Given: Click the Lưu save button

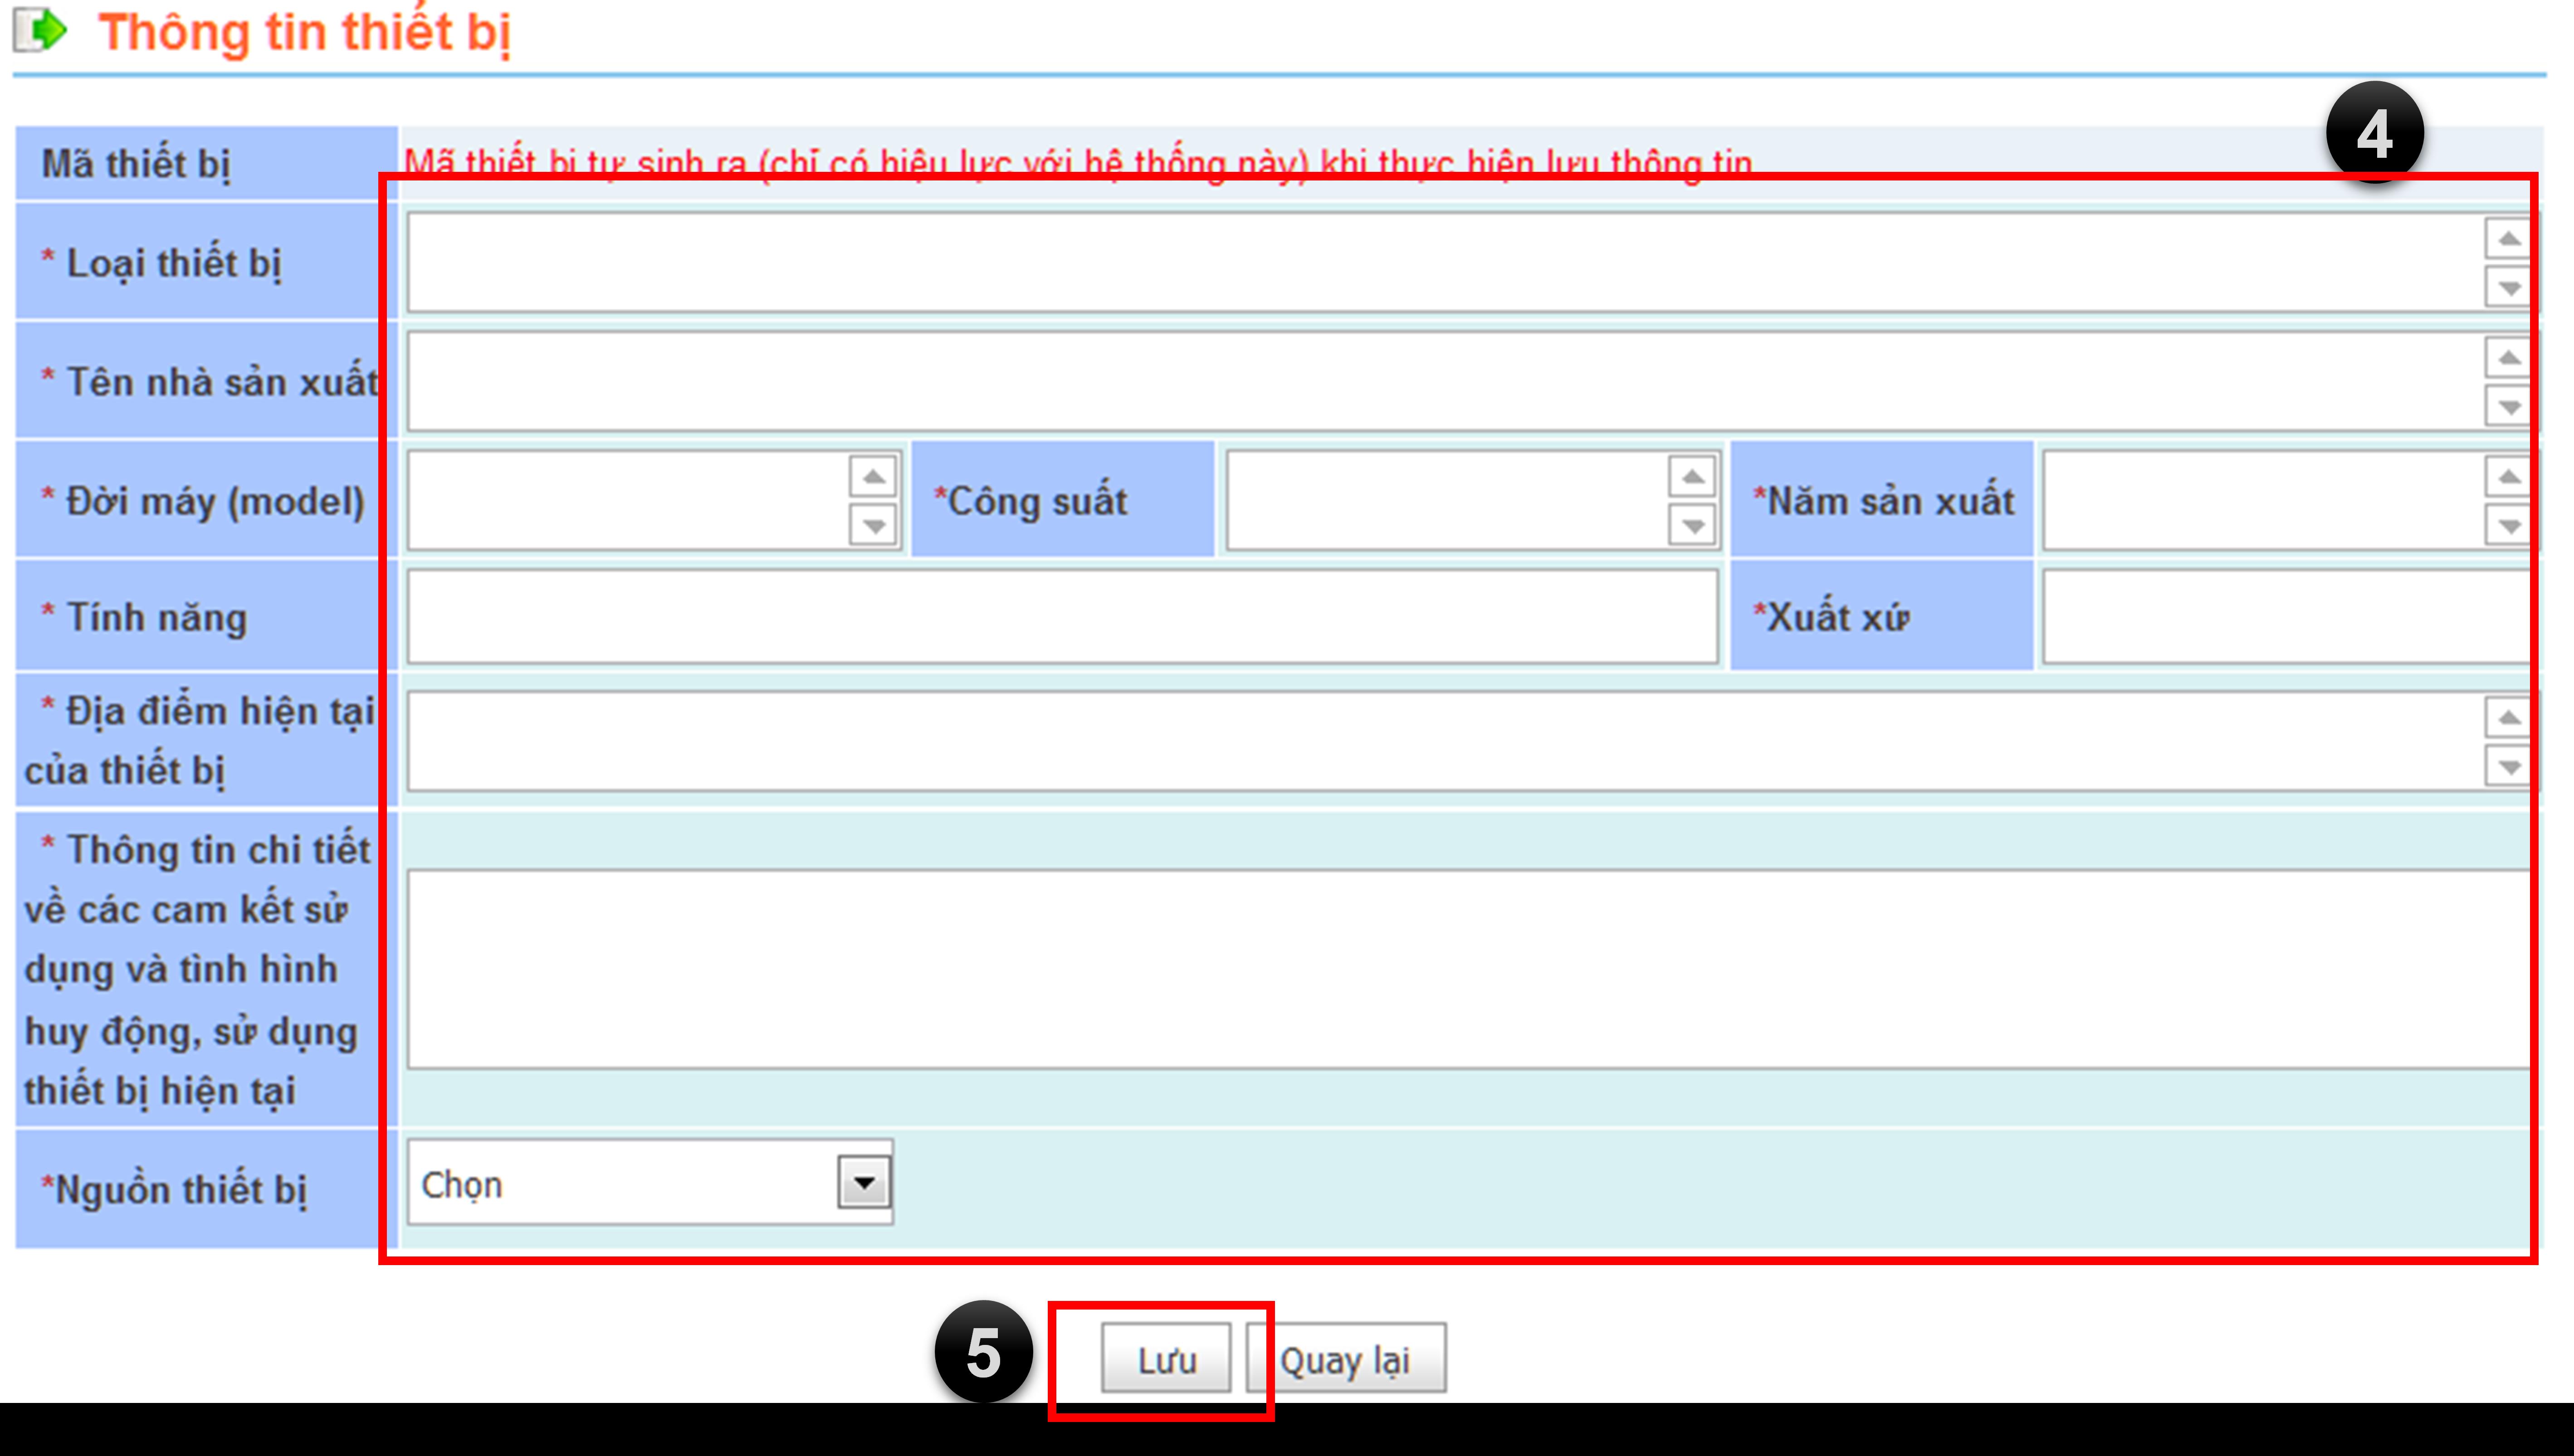Looking at the screenshot, I should click(x=1166, y=1359).
